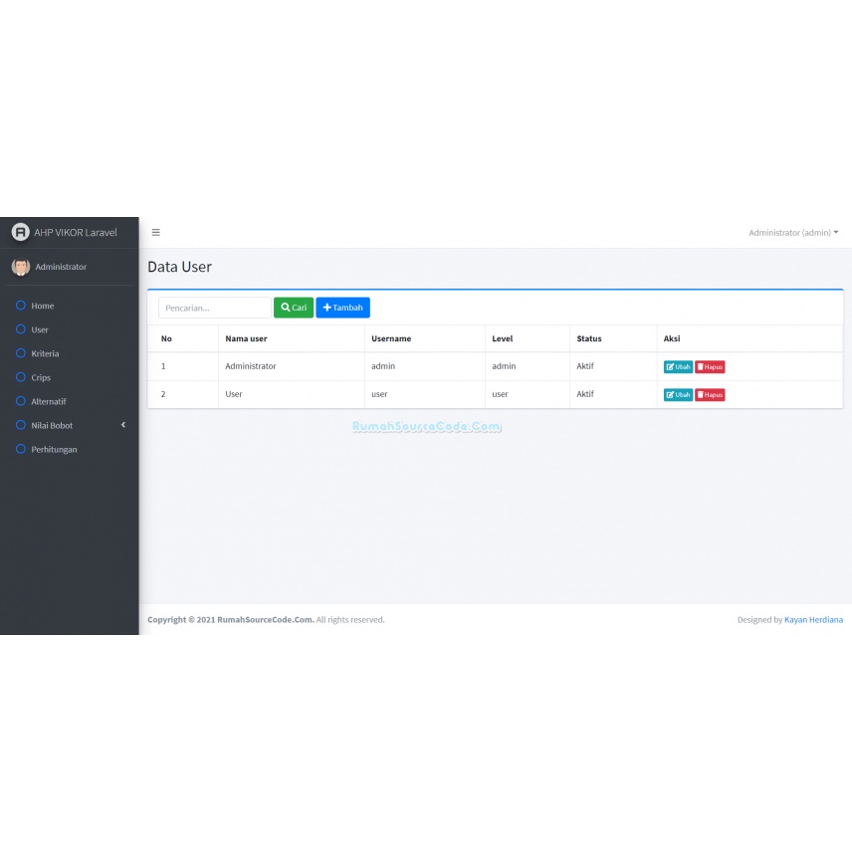Click the circle icon beside Kriteria
The height and width of the screenshot is (852, 852).
(21, 353)
